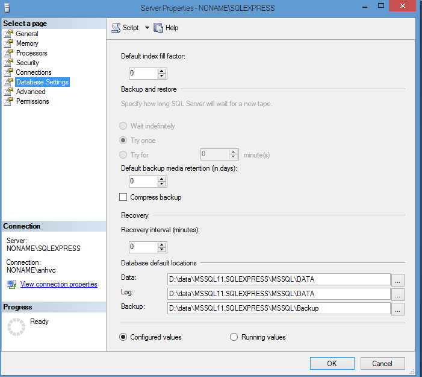The width and height of the screenshot is (422, 377).
Task: Browse for the Data default location
Action: [398, 280]
